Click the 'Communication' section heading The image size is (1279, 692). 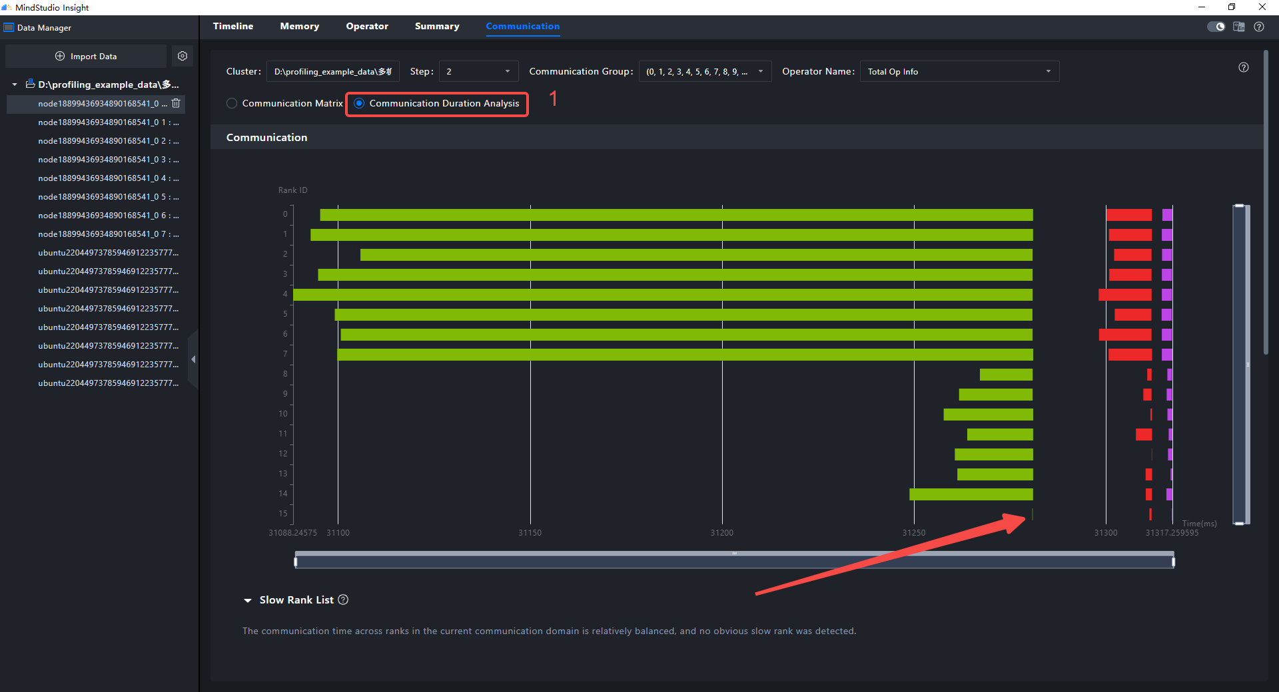tap(266, 137)
